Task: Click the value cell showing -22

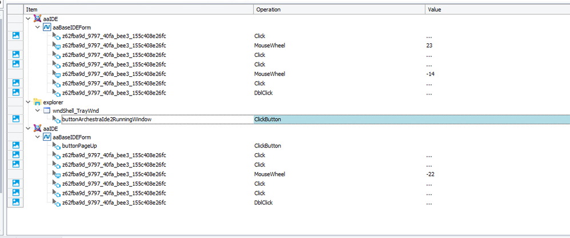Action: tap(431, 173)
